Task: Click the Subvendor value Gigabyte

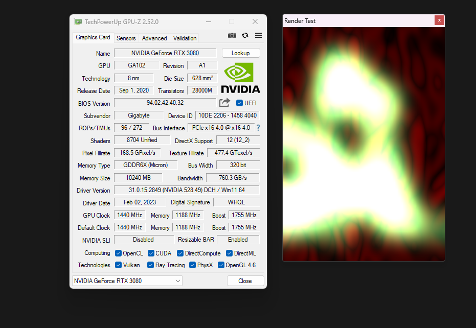Action: coord(139,115)
